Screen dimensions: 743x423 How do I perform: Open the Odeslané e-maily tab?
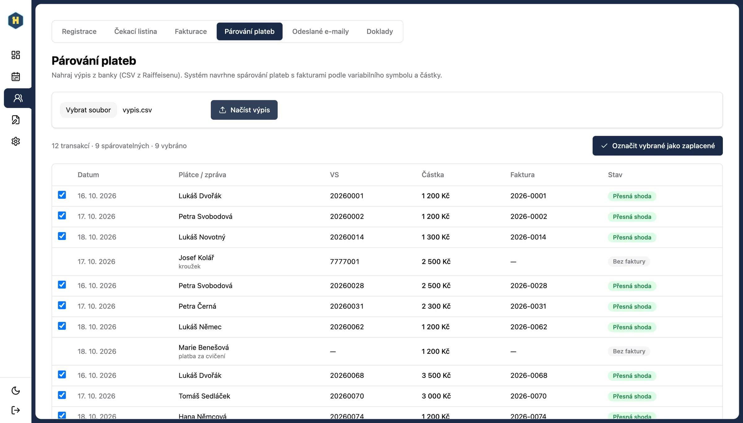tap(320, 31)
